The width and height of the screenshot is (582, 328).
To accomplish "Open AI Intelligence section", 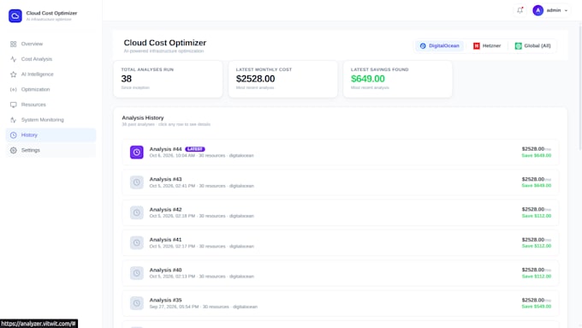I will click(x=50, y=75).
